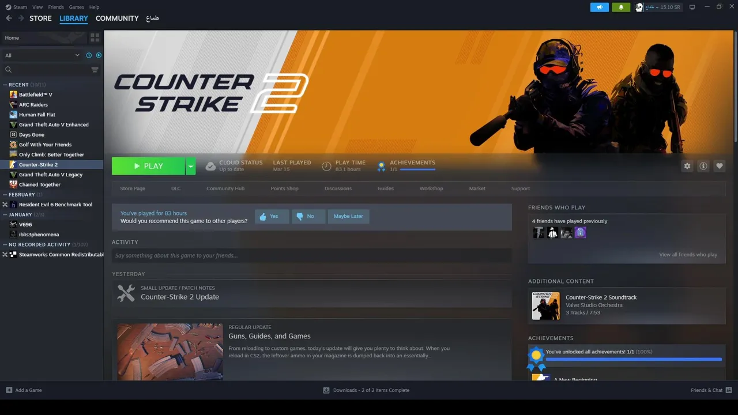Open the Points Shop link
The image size is (738, 415).
pyautogui.click(x=285, y=188)
